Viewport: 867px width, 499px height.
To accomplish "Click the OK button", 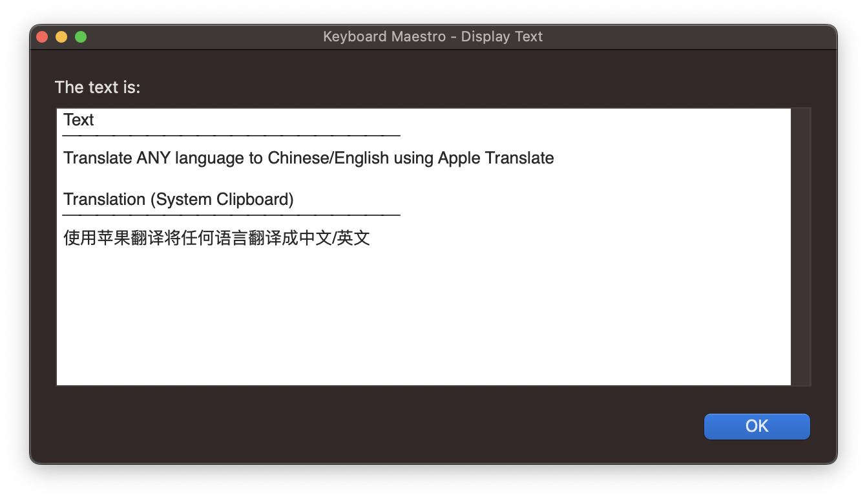I will click(x=756, y=426).
